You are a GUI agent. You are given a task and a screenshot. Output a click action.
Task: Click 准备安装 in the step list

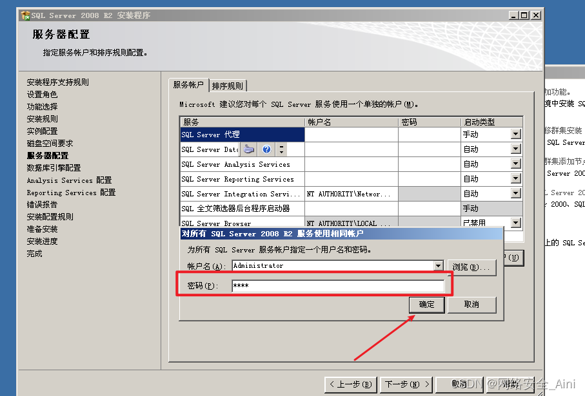42,229
